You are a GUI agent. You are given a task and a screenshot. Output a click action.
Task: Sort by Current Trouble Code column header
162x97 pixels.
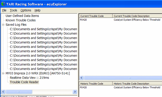tap(96, 16)
